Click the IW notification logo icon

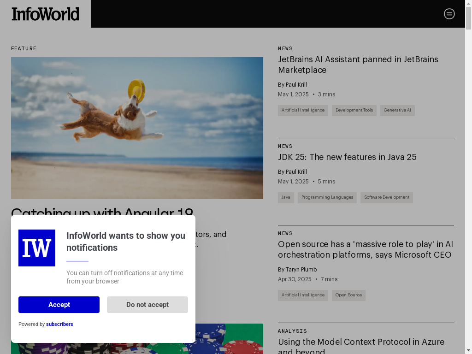37,248
